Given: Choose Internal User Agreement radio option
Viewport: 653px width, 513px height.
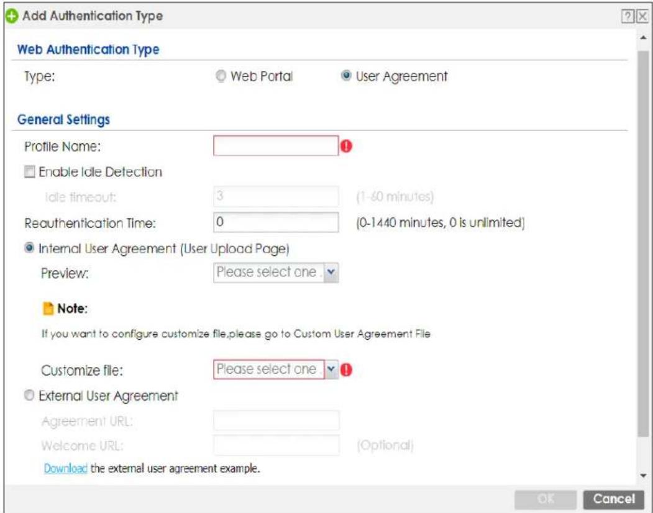Looking at the screenshot, I should coord(29,248).
